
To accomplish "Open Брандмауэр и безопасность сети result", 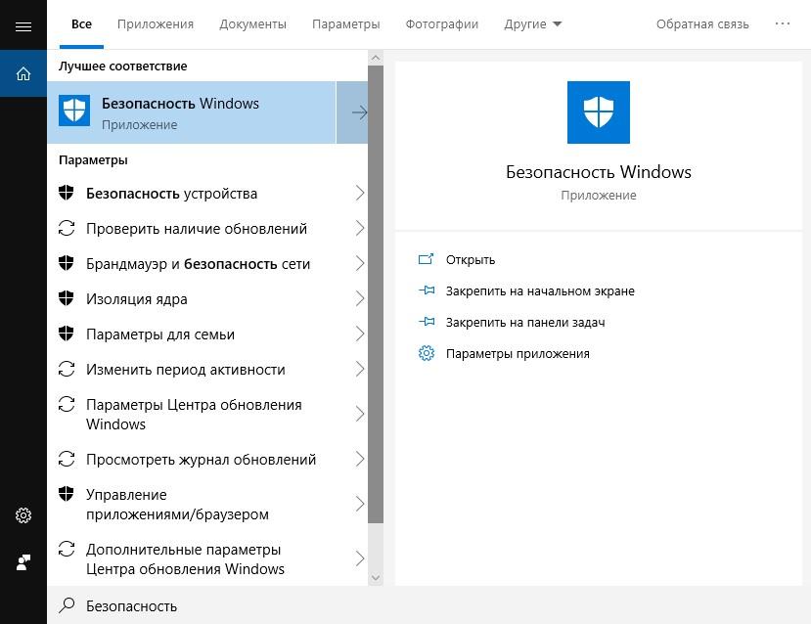I will (x=207, y=264).
